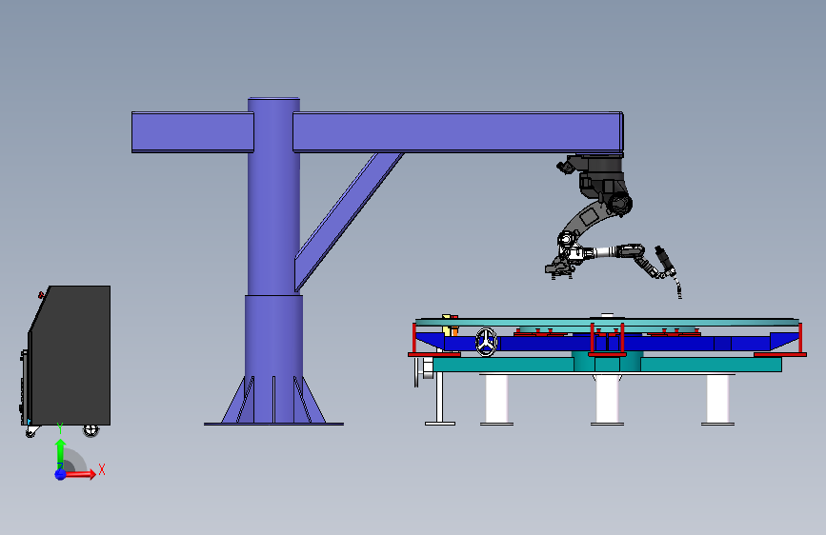Select the long horizontal purple boom beam

point(457,132)
